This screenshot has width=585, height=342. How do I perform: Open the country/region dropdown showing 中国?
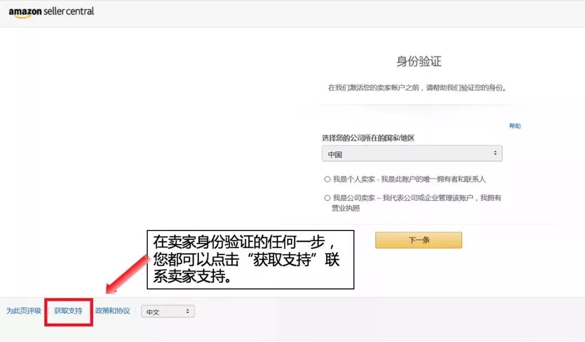pos(412,154)
